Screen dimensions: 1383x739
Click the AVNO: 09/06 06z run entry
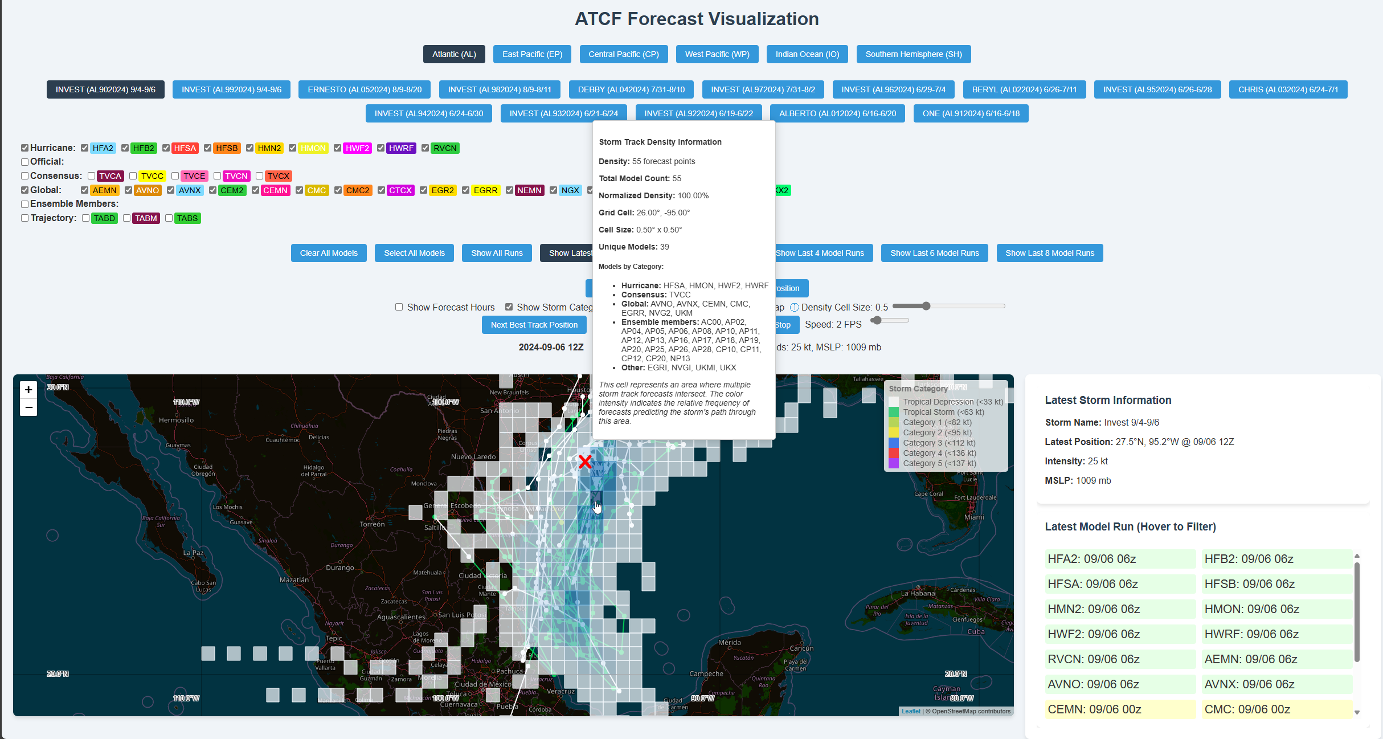click(1120, 684)
